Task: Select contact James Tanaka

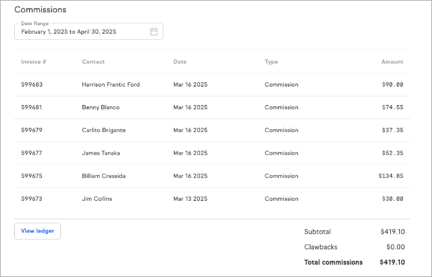Action: coord(101,153)
